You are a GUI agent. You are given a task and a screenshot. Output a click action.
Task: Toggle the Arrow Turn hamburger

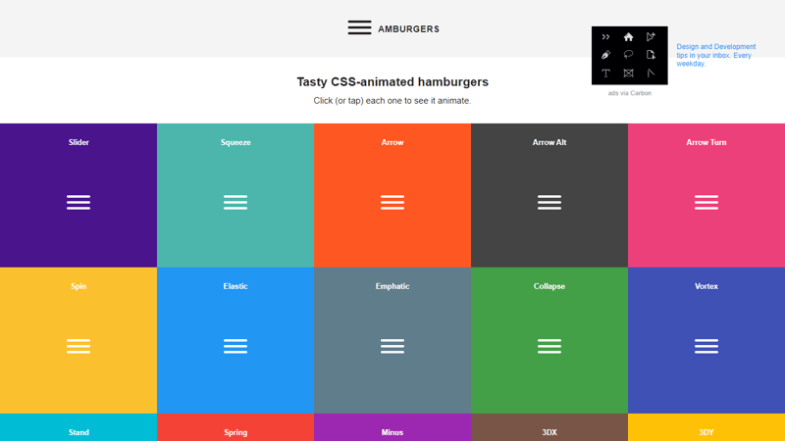click(x=706, y=202)
